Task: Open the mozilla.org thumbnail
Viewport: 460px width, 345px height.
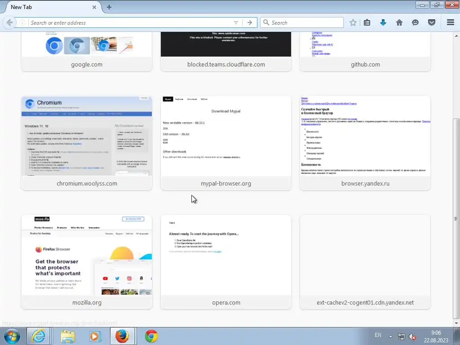Action: tap(87, 255)
